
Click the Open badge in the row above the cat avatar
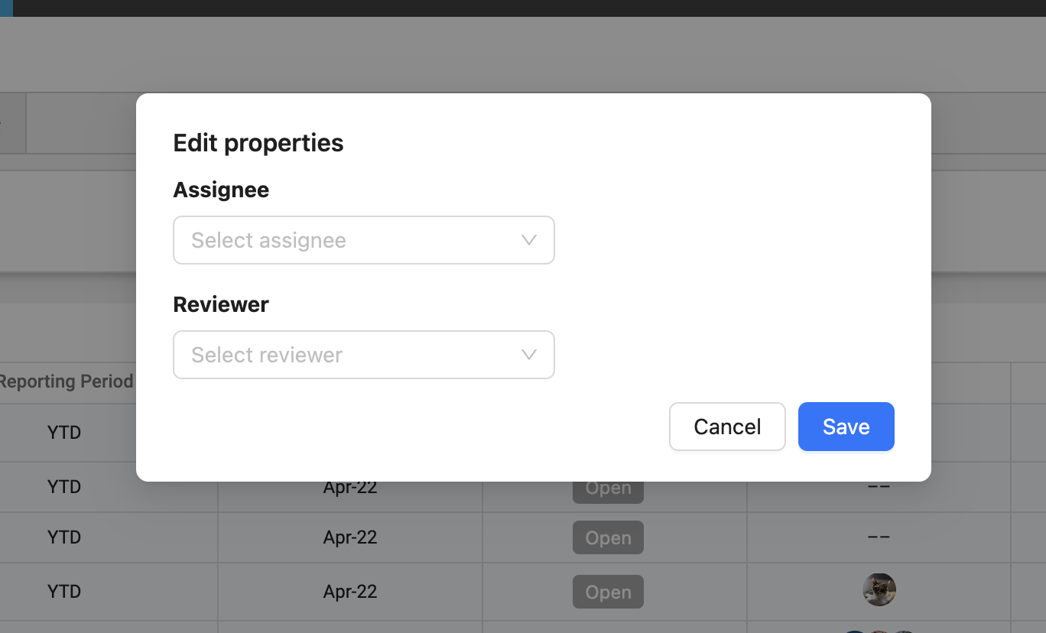click(x=608, y=537)
